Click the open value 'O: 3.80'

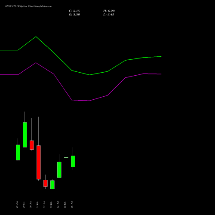(74, 15)
